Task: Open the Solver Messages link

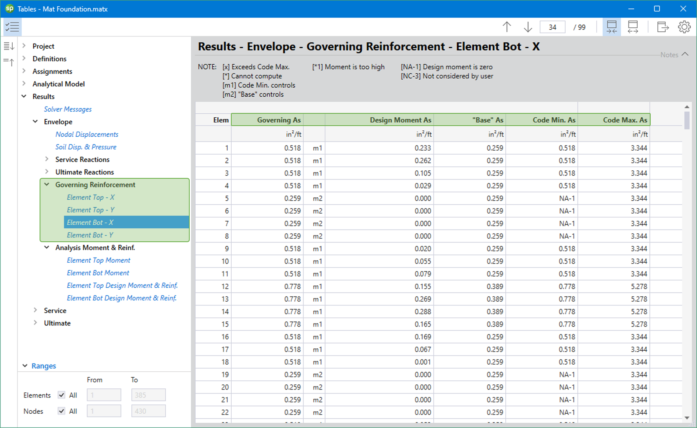Action: point(68,109)
